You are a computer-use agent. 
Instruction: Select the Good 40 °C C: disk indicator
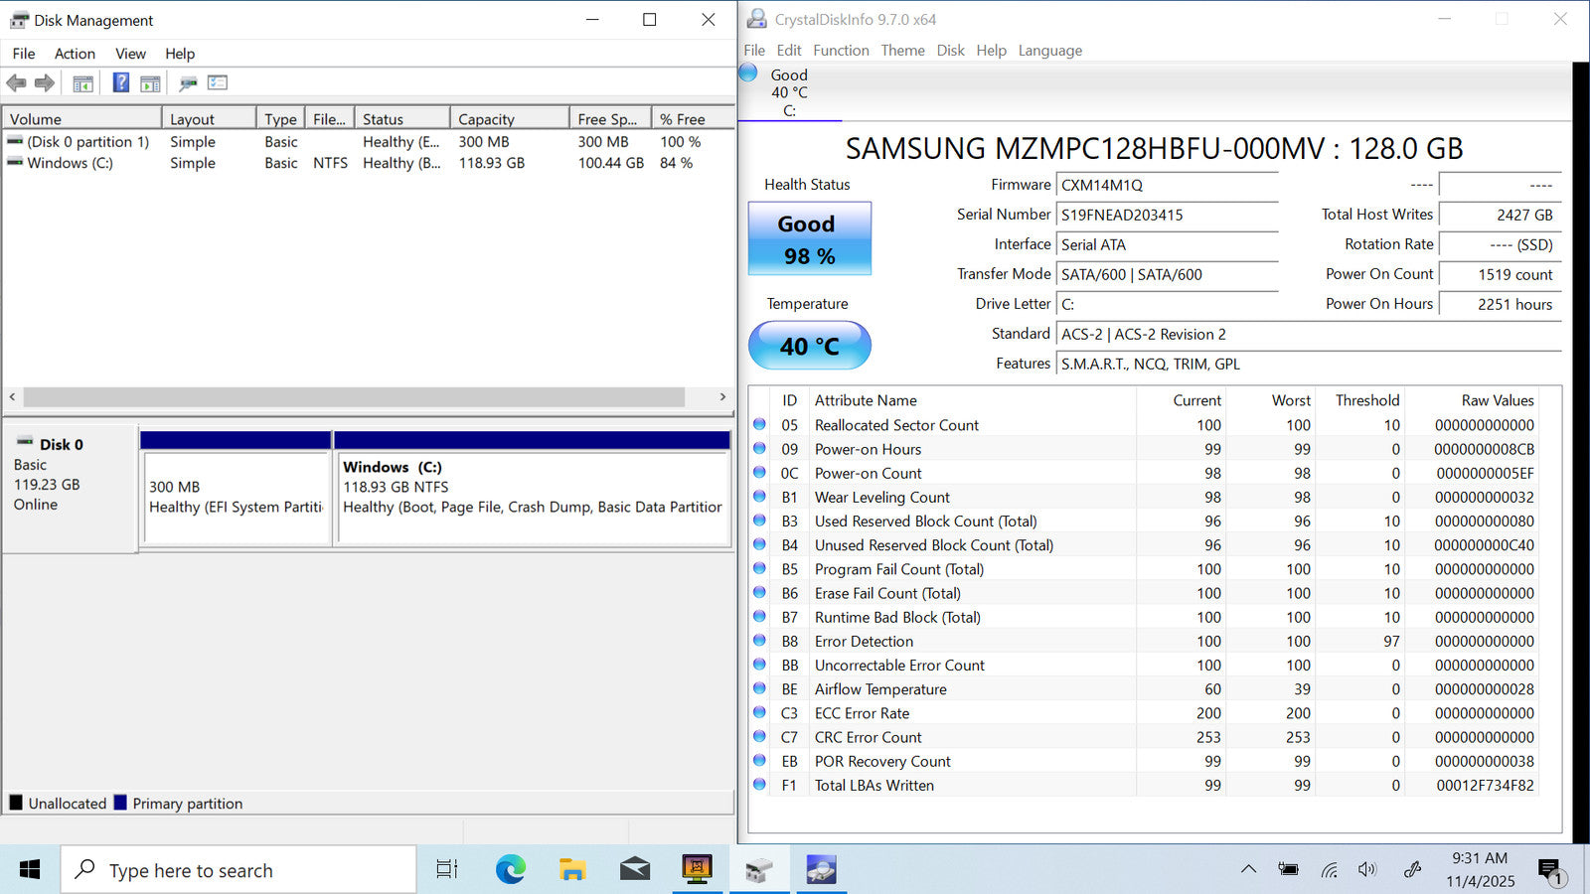pyautogui.click(x=777, y=91)
